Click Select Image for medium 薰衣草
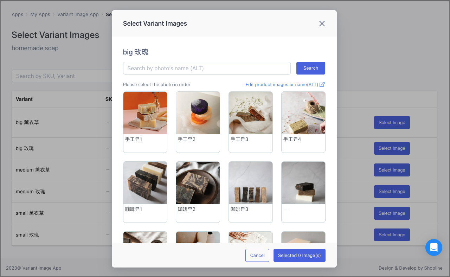 [392, 170]
